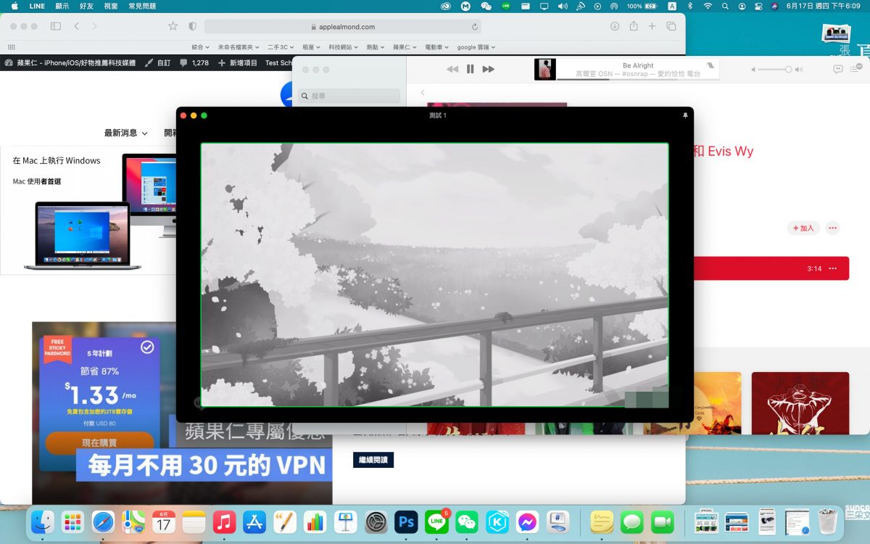Open a new Safari tab
The height and width of the screenshot is (544, 870).
click(x=652, y=26)
